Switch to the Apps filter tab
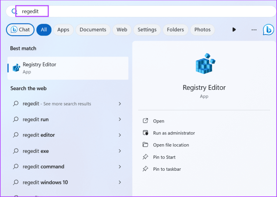This screenshot has width=277, height=197. coord(63,29)
